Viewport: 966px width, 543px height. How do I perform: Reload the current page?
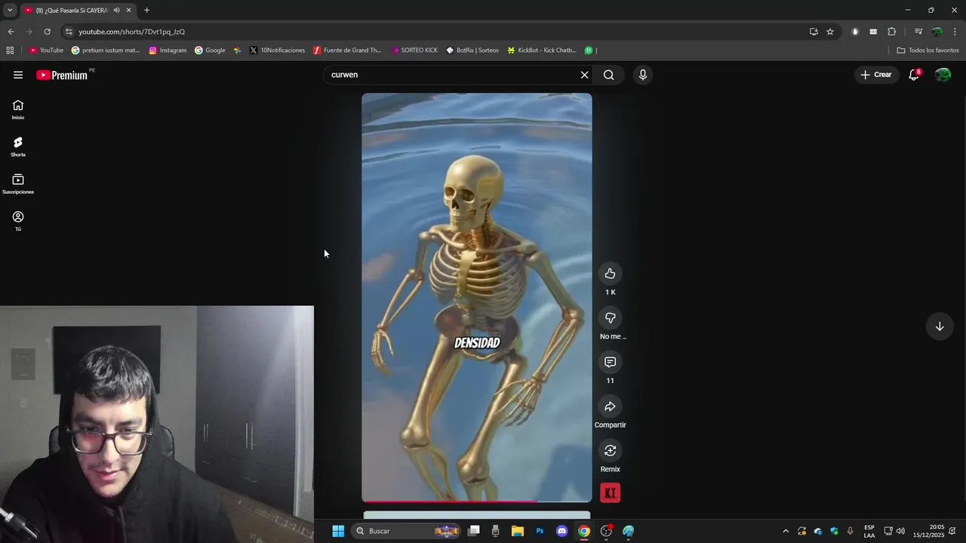coord(47,32)
